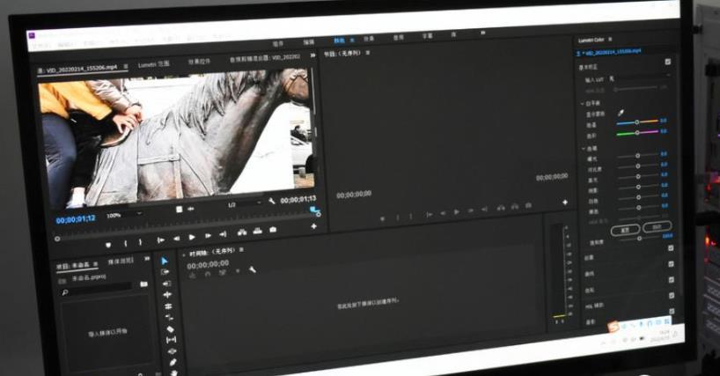Click the color temperature slider
Viewport: 720px width, 376px height.
pyautogui.click(x=638, y=122)
